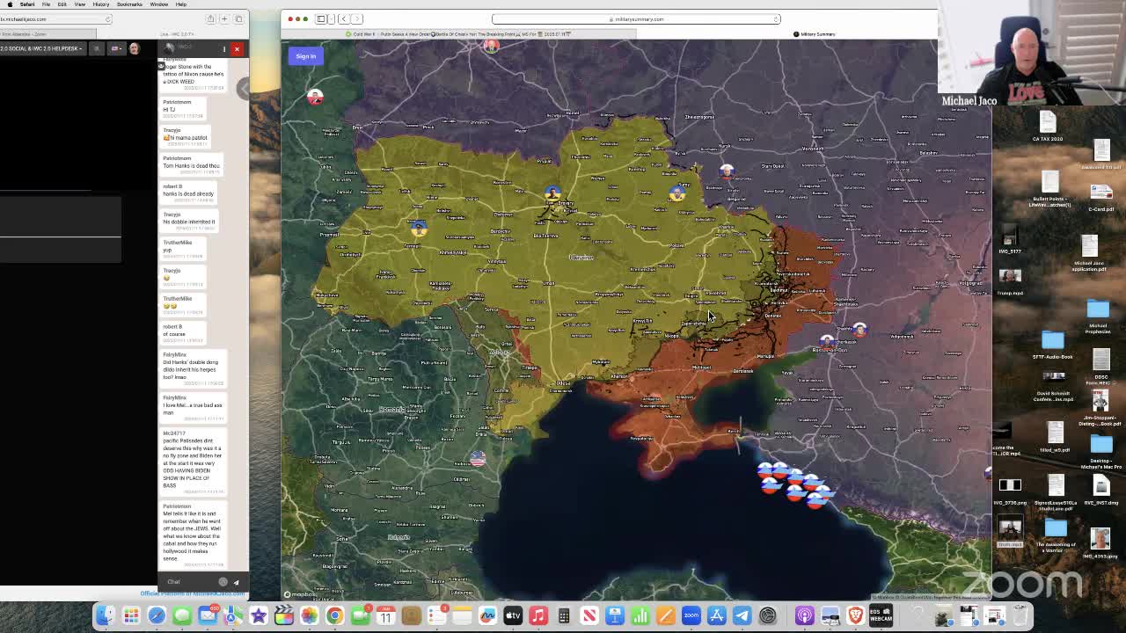Screen dimensions: 1126x633
Task: Go back using the front Safari window's back arrow
Action: (343, 18)
